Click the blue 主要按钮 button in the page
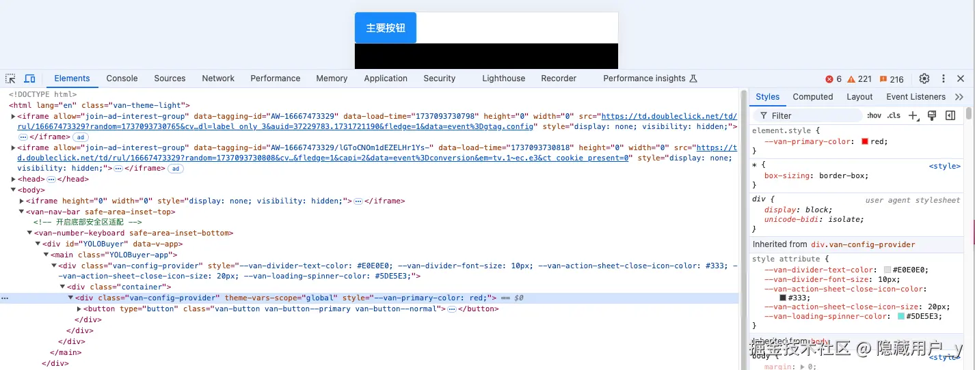The image size is (975, 370). (x=386, y=28)
